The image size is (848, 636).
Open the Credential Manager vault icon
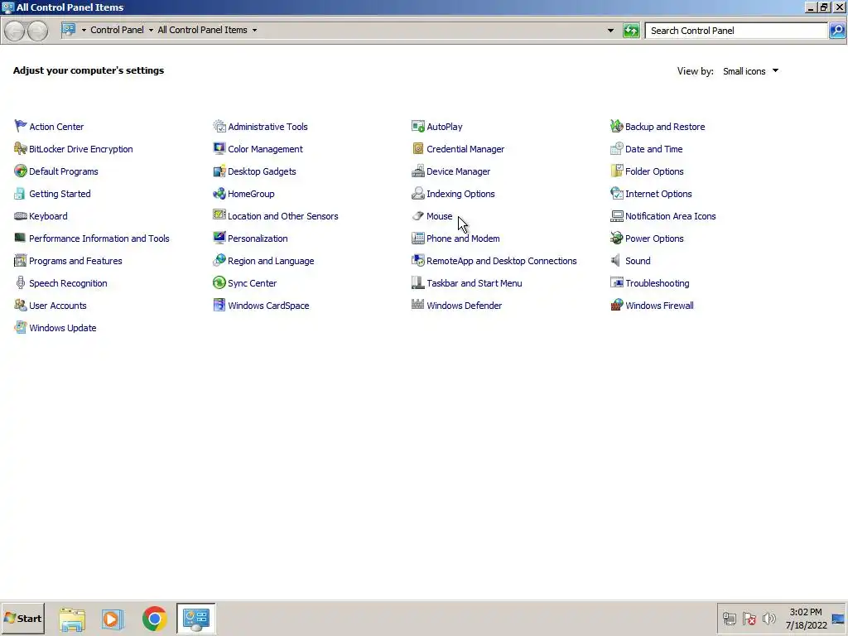[x=418, y=149]
